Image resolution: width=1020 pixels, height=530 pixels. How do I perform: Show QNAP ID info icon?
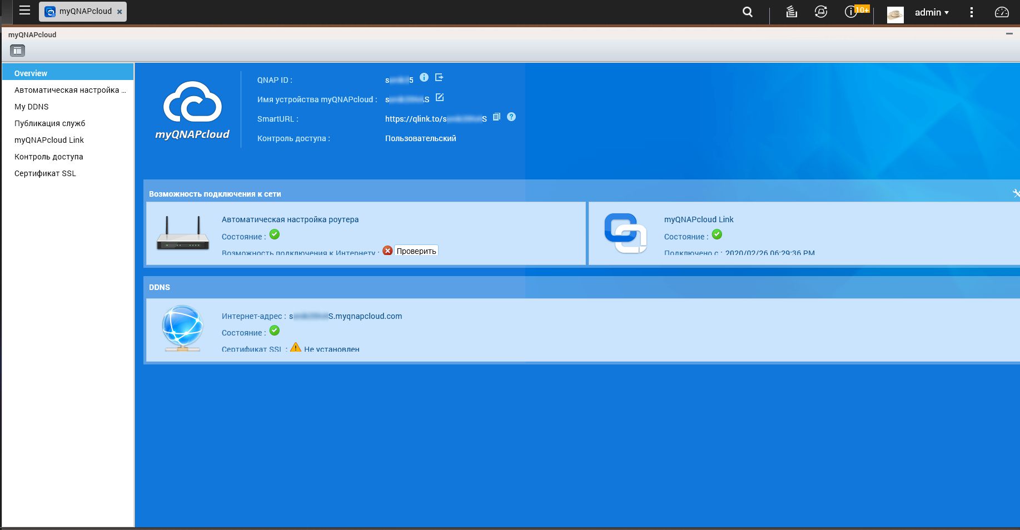point(424,77)
